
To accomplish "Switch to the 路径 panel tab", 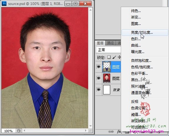I will pos(111,43).
